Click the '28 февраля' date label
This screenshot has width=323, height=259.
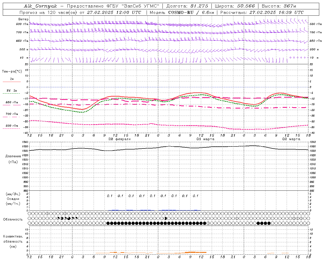click(120, 139)
